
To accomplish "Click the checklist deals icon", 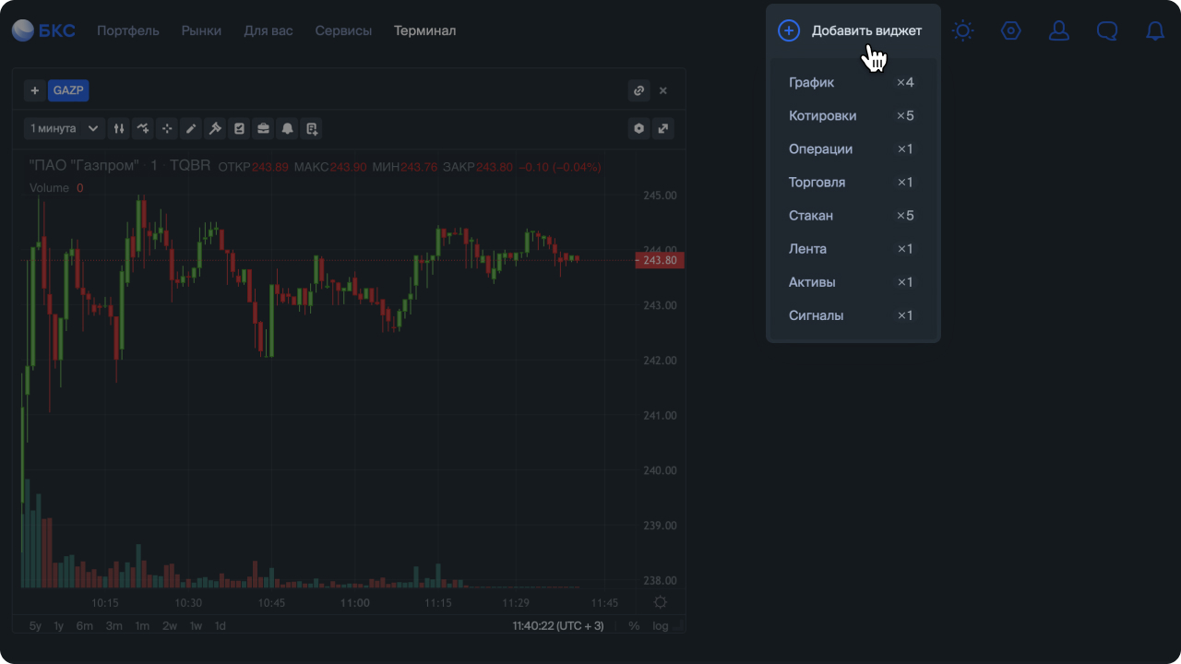I will tap(239, 128).
